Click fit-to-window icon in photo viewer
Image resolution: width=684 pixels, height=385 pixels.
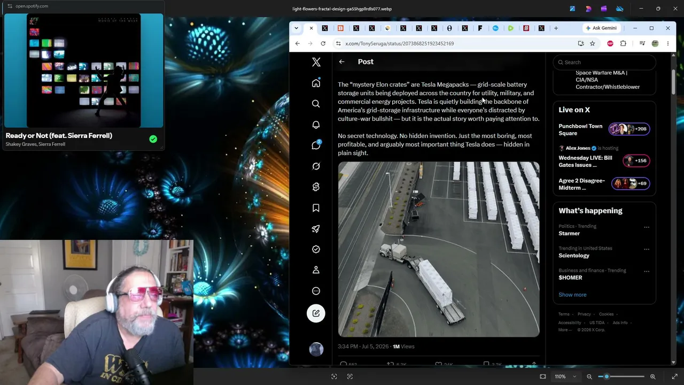pyautogui.click(x=543, y=376)
